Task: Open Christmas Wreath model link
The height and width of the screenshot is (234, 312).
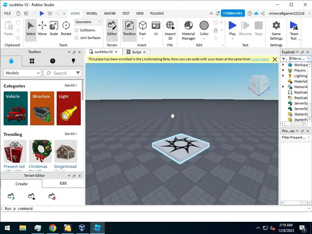Action: pyautogui.click(x=38, y=167)
